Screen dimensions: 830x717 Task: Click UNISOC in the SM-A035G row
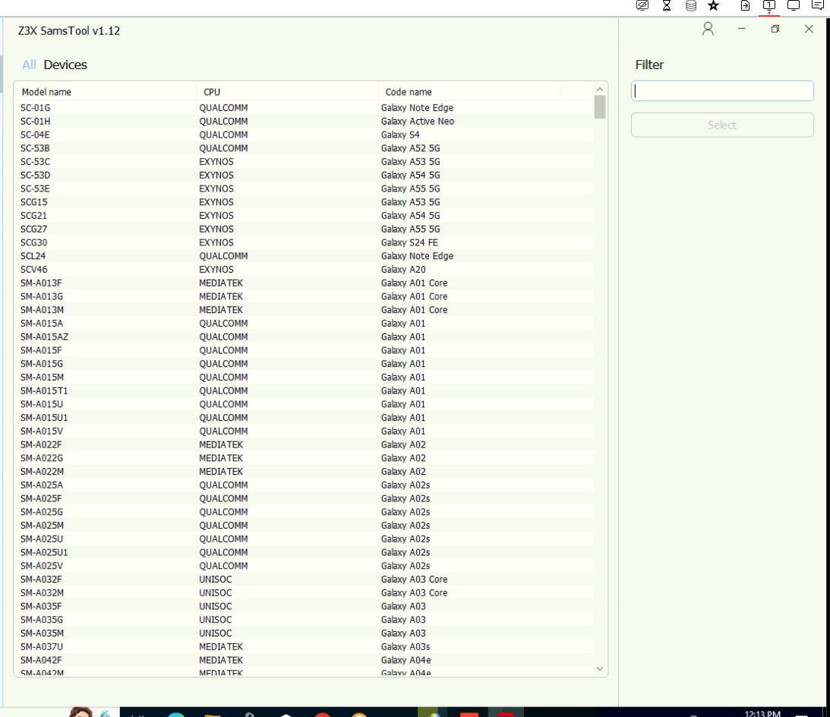pos(216,620)
